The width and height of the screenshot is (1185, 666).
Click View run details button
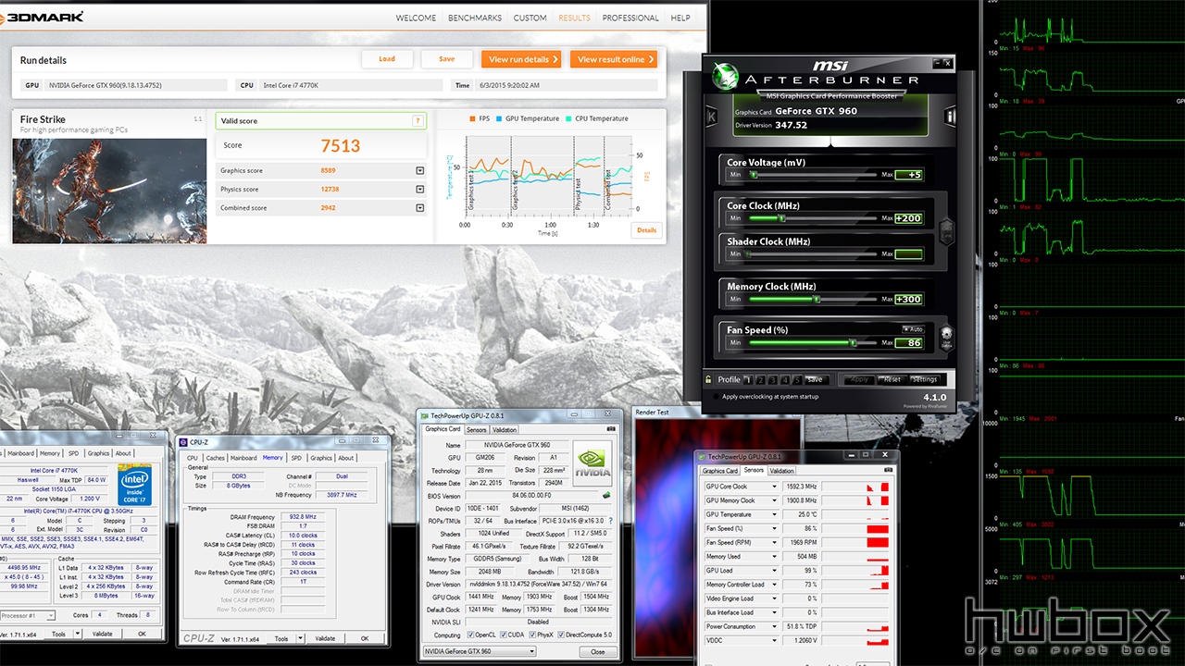521,59
